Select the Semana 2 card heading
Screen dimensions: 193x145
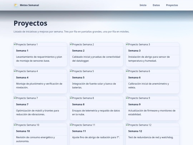pyautogui.click(x=78, y=51)
